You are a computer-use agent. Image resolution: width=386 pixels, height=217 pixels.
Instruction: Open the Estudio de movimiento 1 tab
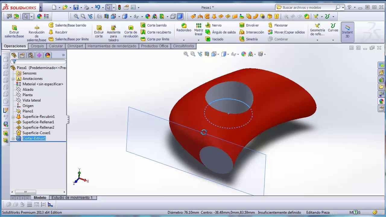tap(72, 198)
